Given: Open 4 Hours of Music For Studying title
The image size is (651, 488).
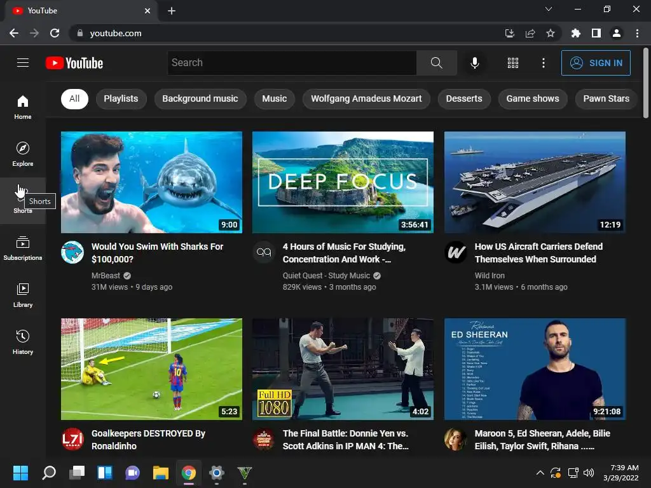Looking at the screenshot, I should point(344,253).
